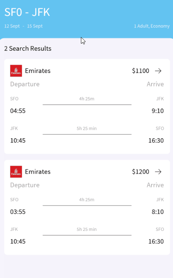Open the $1100 flight arrow icon
This screenshot has width=173, height=278.
pyautogui.click(x=158, y=71)
